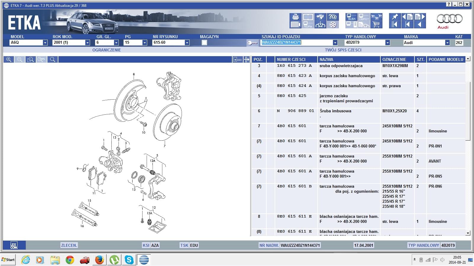Click the OZNACZENIE column header
This screenshot has height=266, width=474.
click(x=397, y=59)
